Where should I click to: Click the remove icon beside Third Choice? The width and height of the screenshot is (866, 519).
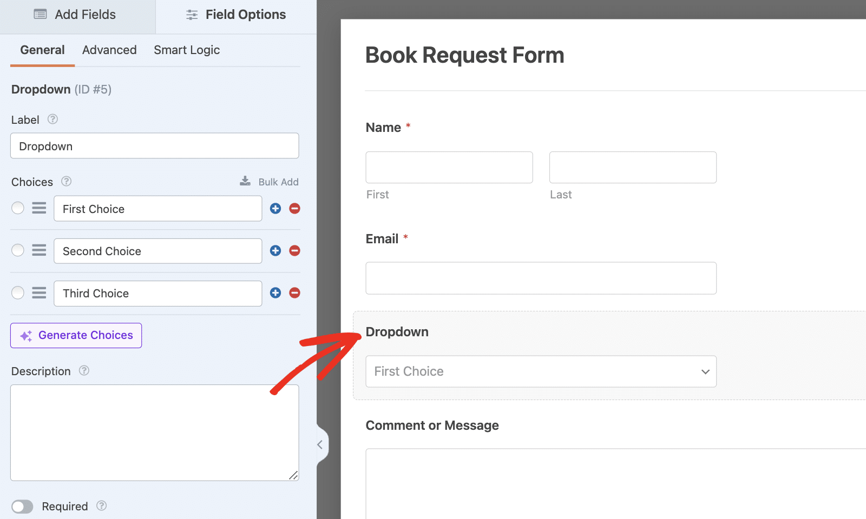(x=294, y=293)
